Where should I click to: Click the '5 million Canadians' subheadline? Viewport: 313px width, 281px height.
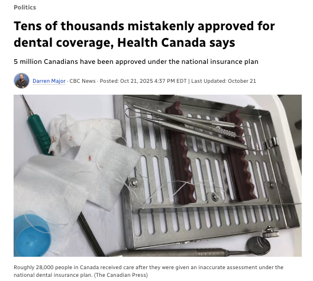(x=136, y=62)
